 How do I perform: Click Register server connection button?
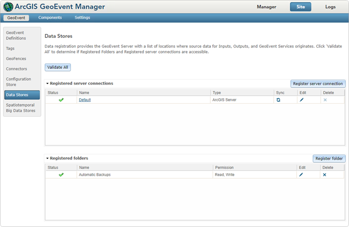[x=318, y=83]
